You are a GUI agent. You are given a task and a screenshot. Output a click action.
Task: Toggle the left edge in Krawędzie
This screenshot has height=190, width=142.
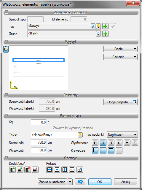pos(95,151)
